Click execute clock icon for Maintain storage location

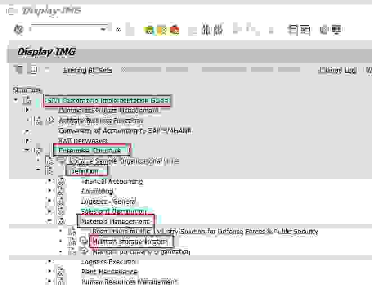[x=83, y=241]
